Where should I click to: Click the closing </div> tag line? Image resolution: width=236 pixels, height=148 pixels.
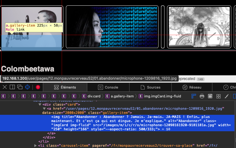[x=49, y=138]
